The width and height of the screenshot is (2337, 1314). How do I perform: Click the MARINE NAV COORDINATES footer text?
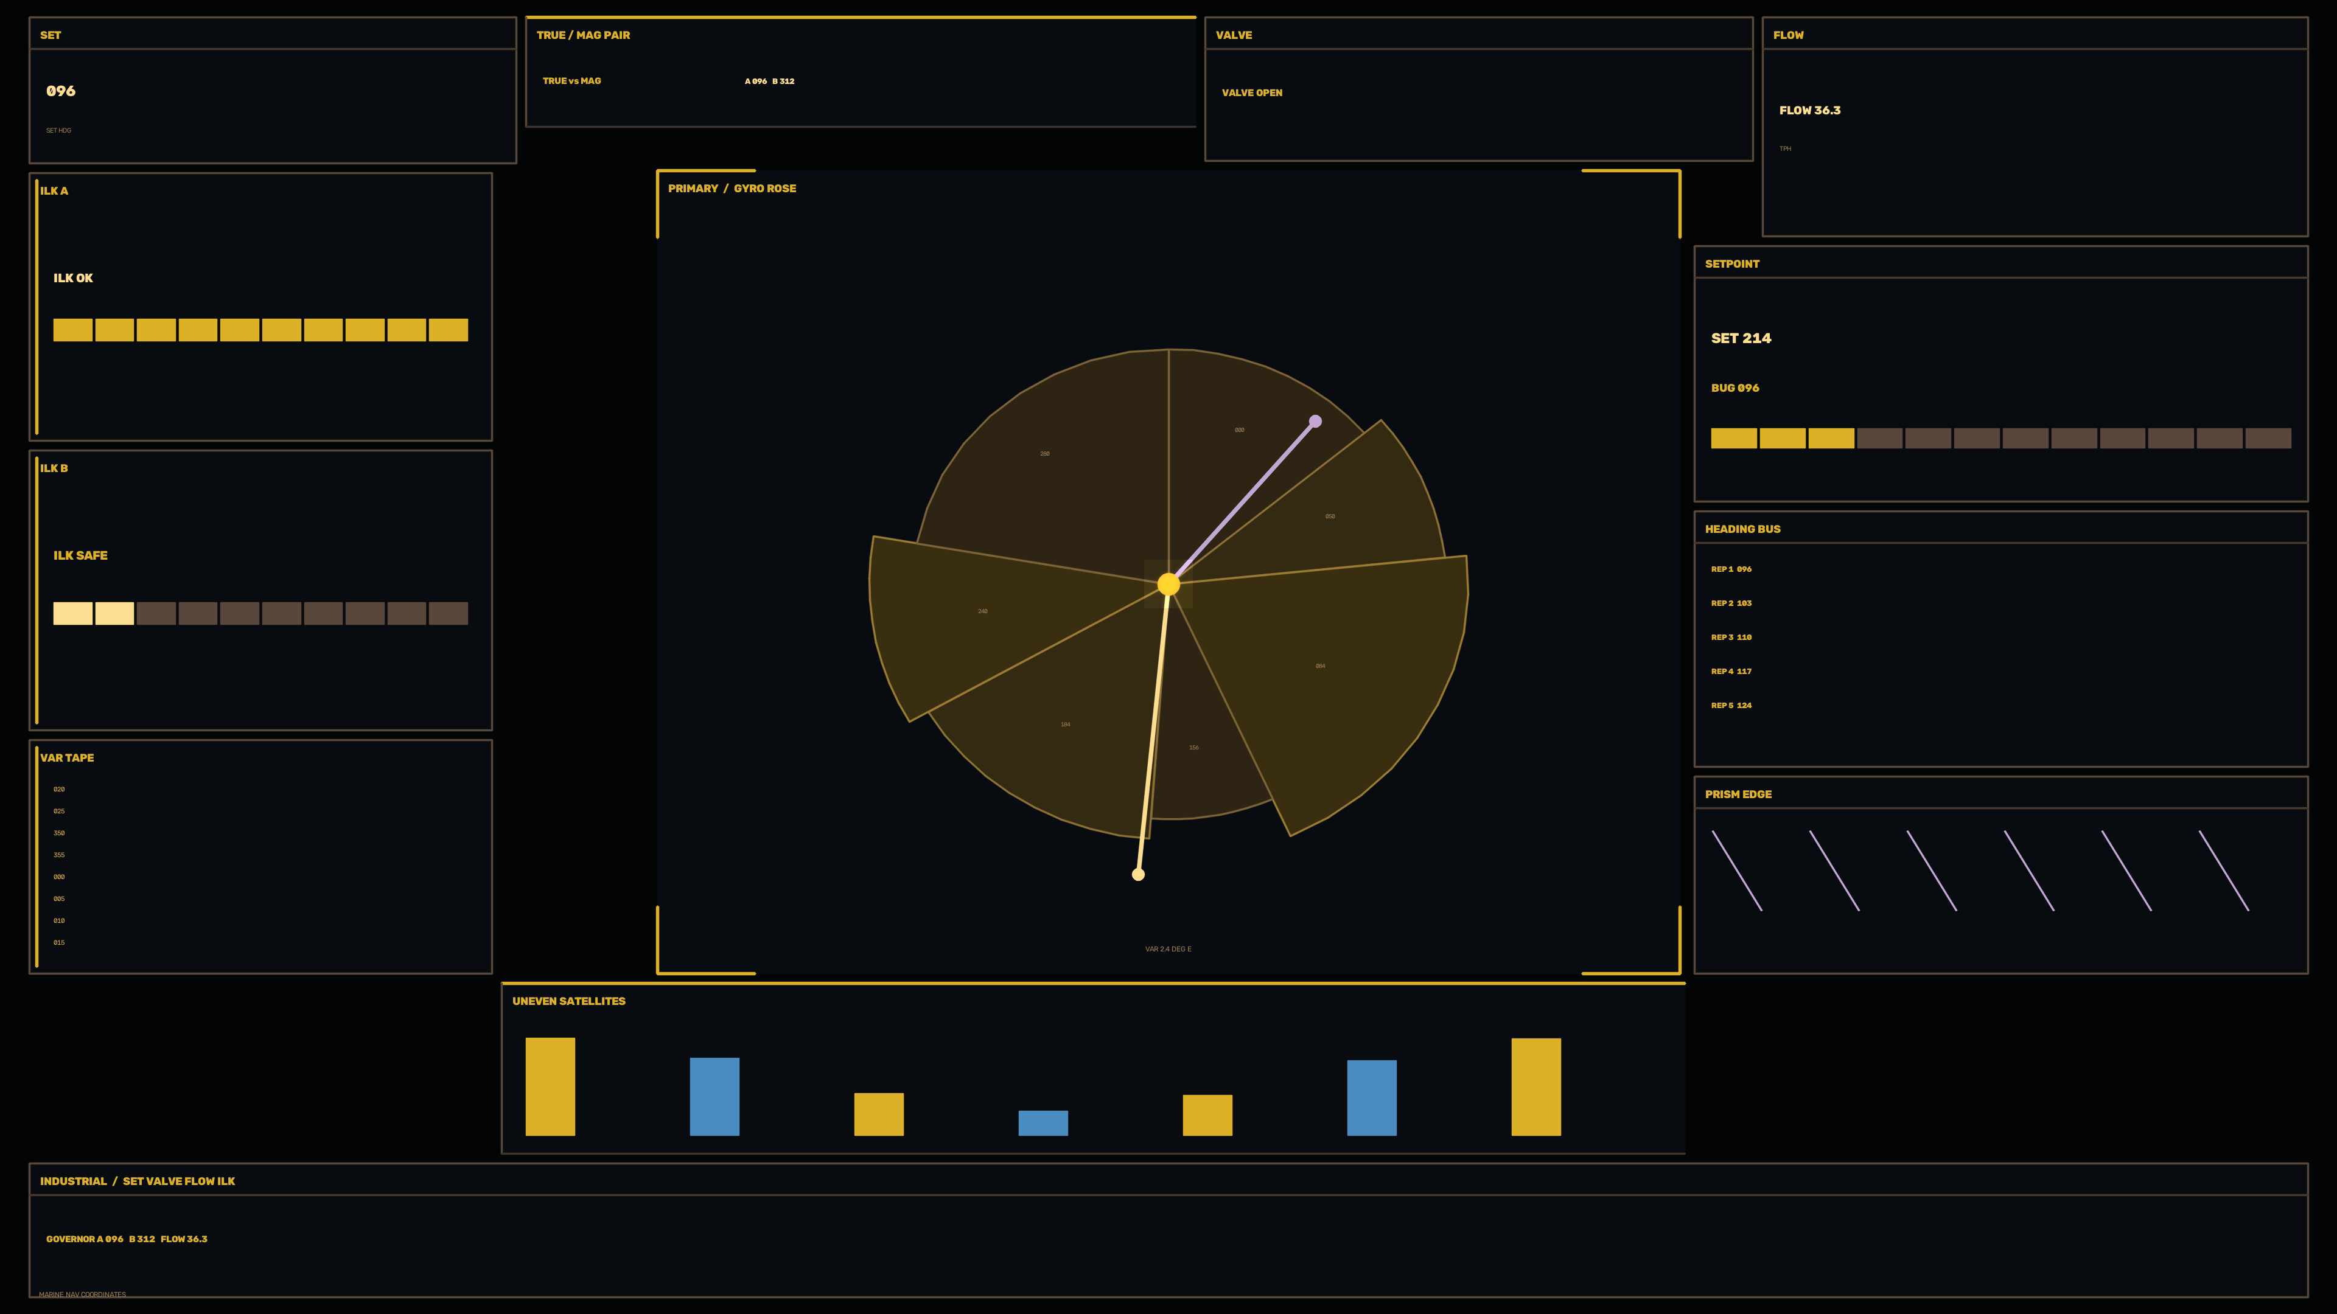83,1295
